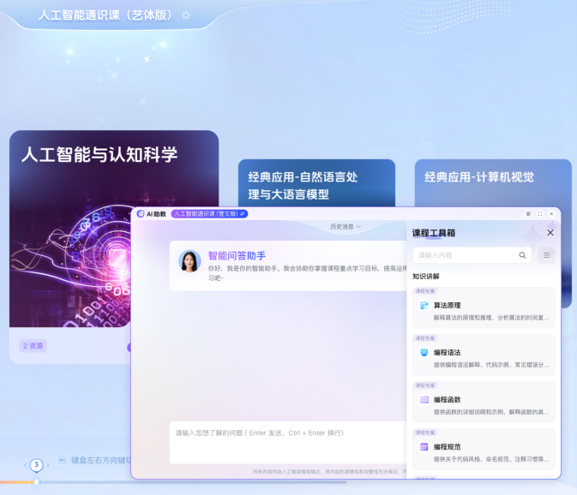Open the 算法原理 tool card
The width and height of the screenshot is (577, 495).
click(x=484, y=308)
